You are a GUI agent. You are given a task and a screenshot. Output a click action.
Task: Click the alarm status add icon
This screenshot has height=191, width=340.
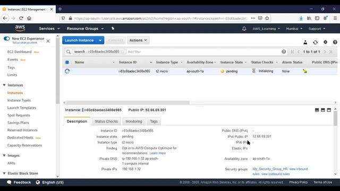(305, 71)
